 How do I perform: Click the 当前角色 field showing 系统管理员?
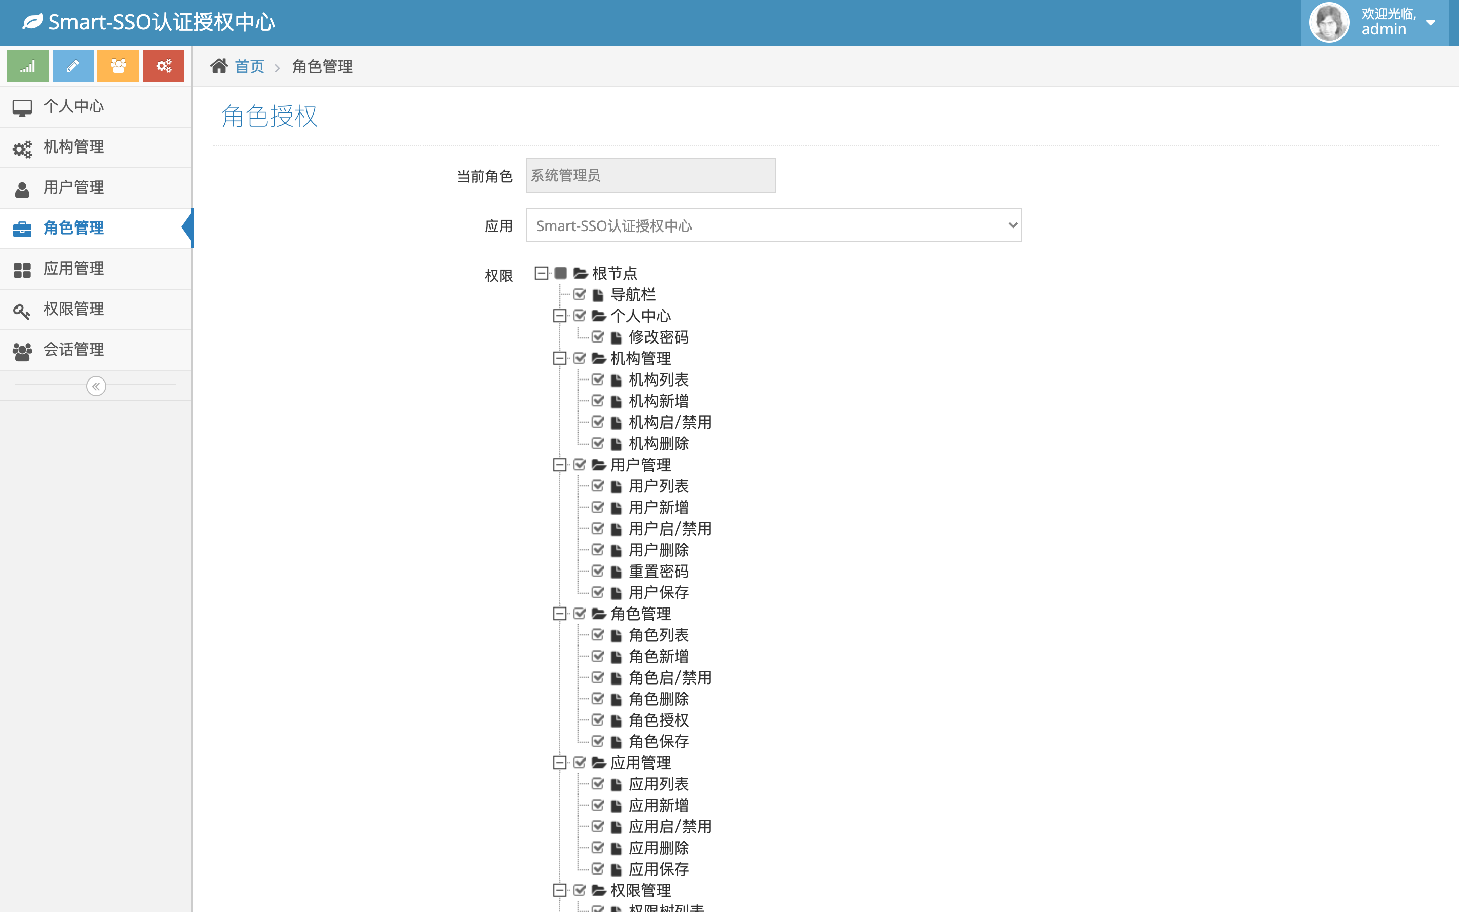click(650, 175)
